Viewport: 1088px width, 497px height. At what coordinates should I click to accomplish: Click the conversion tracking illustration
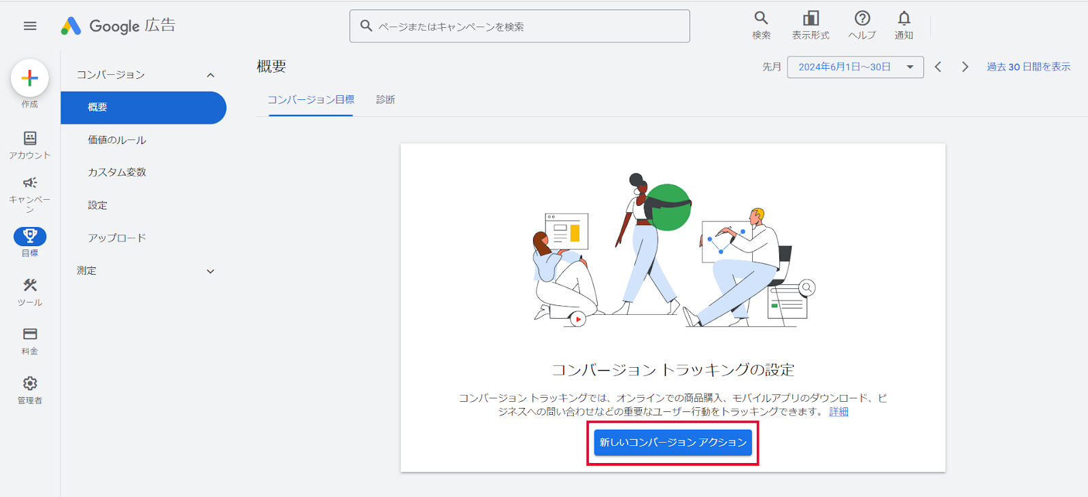(x=673, y=250)
